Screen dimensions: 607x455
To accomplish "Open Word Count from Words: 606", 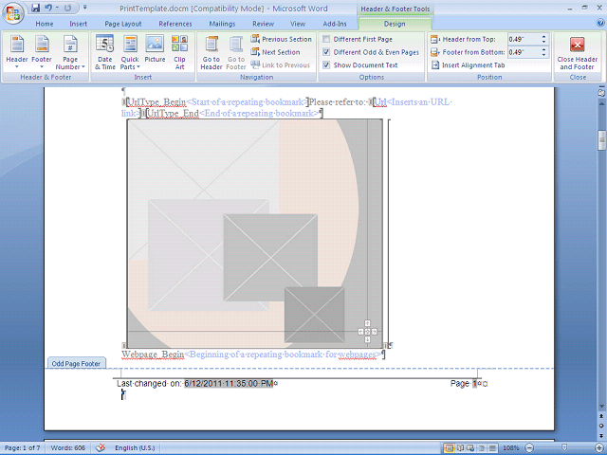I will (68, 448).
